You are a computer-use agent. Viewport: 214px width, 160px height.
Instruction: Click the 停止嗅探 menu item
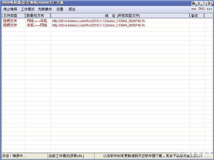pyautogui.click(x=10, y=9)
